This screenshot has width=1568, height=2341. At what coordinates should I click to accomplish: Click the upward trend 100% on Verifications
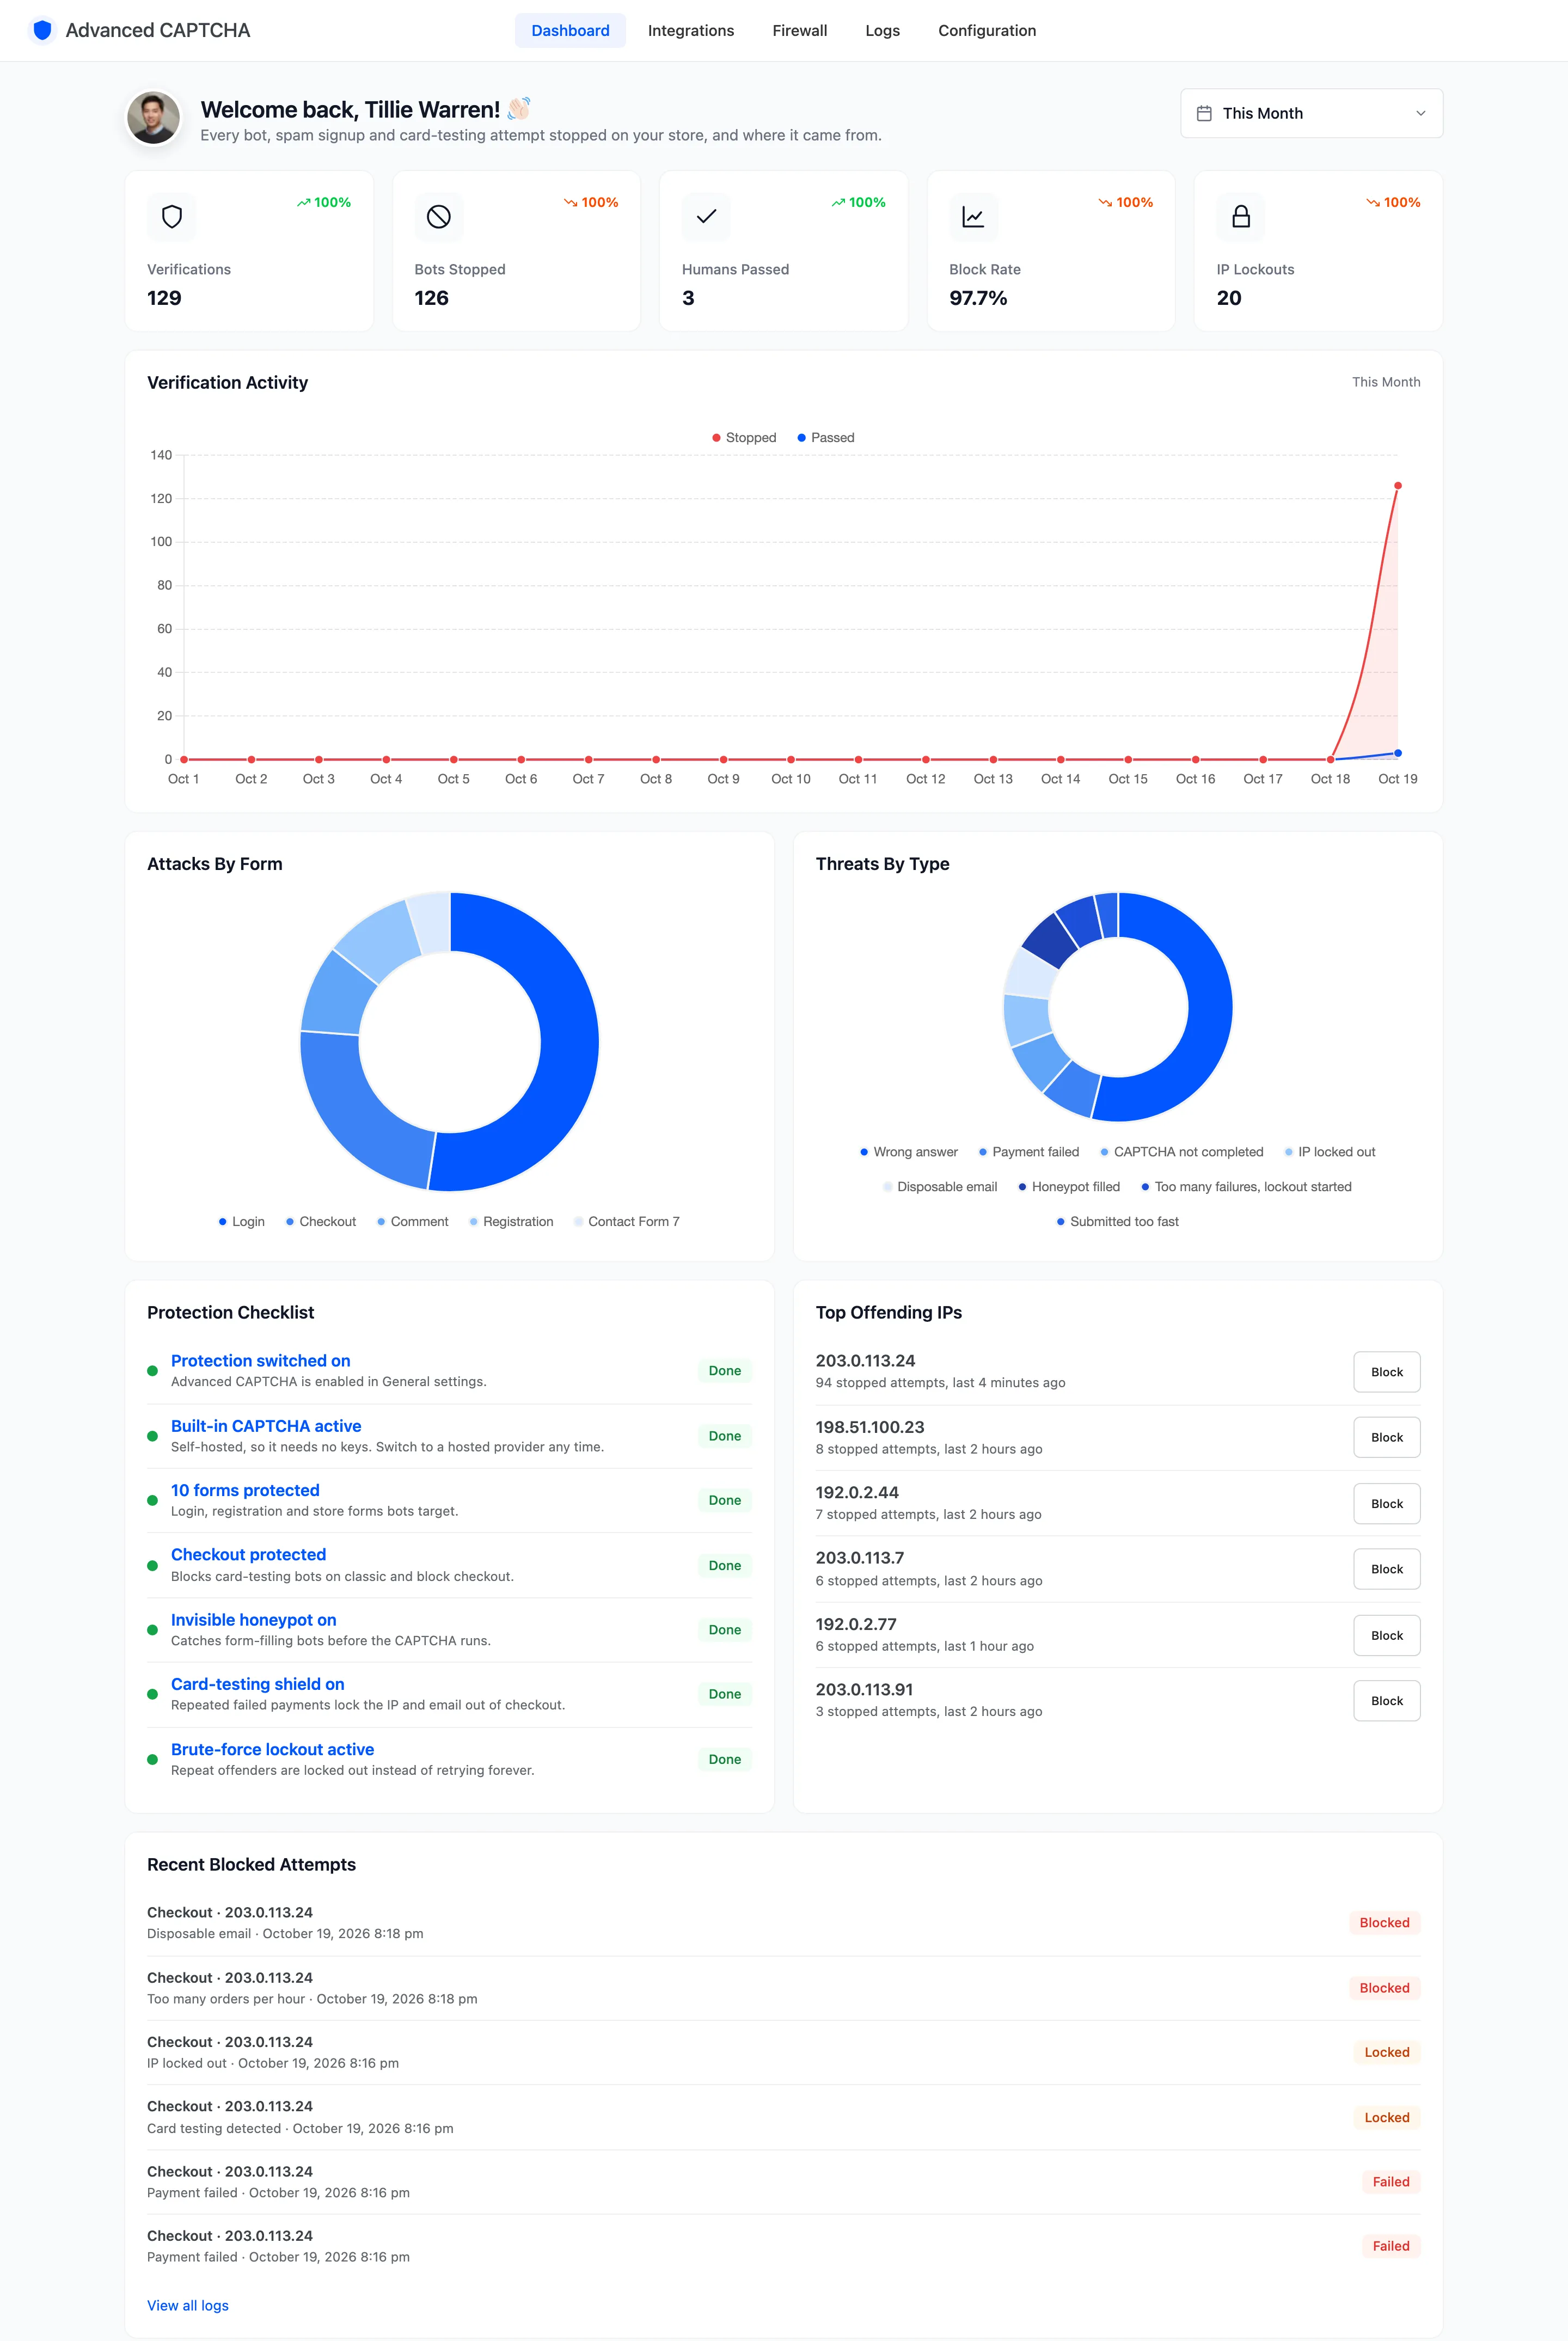tap(324, 202)
